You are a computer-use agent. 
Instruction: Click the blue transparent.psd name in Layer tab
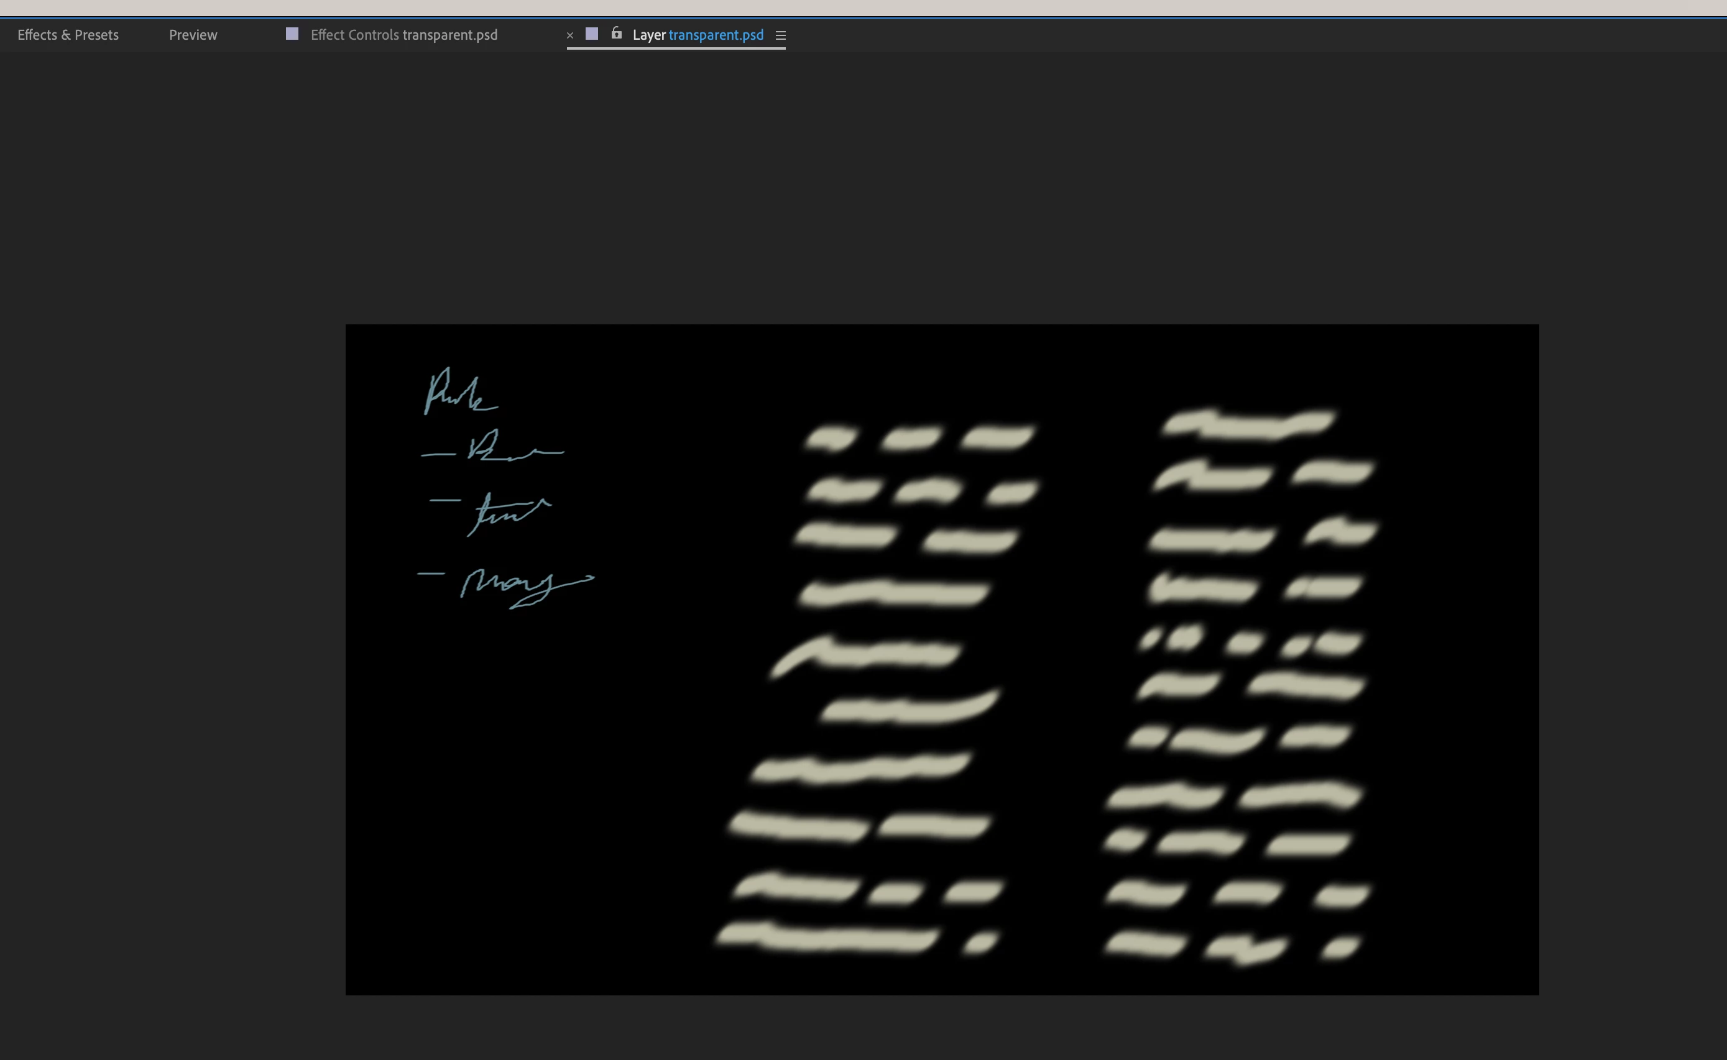click(x=716, y=35)
